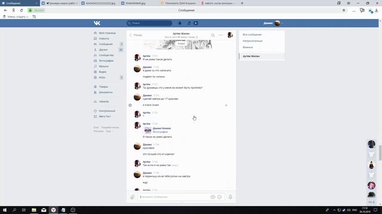Click the Товары icon in sidebar
382x214 pixels.
point(95,87)
